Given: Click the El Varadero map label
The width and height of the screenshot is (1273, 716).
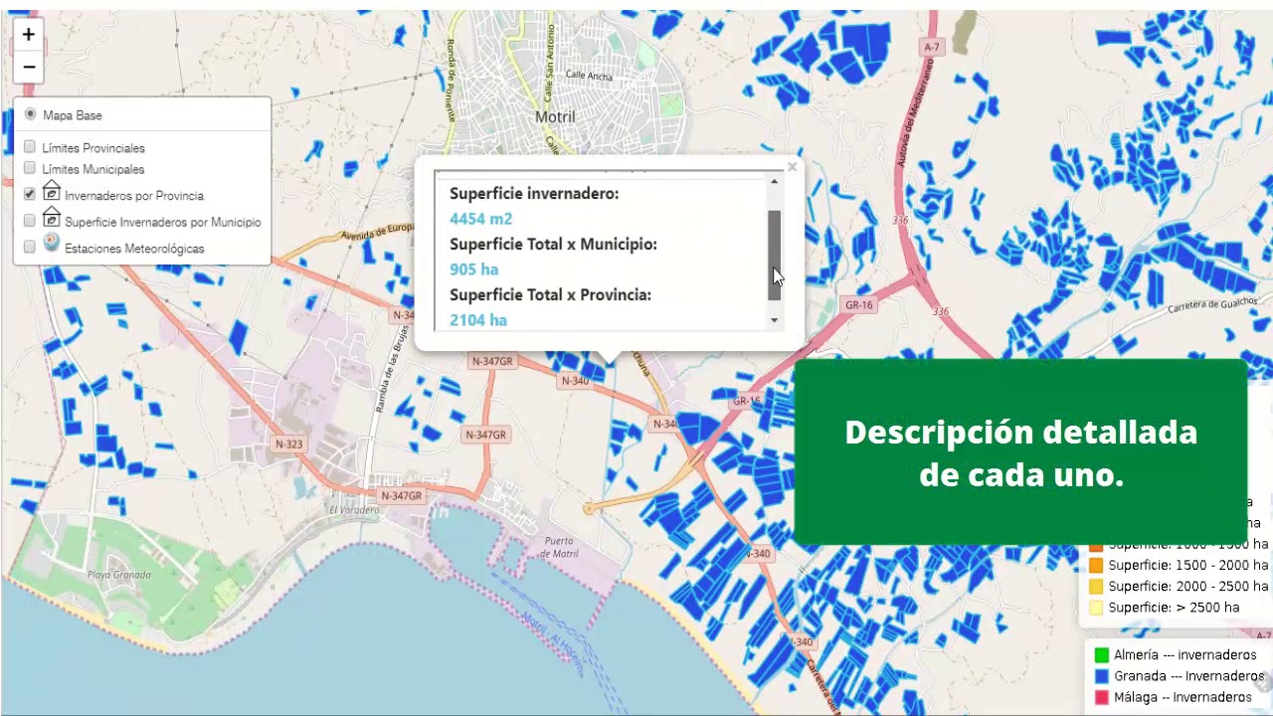Looking at the screenshot, I should (x=353, y=509).
